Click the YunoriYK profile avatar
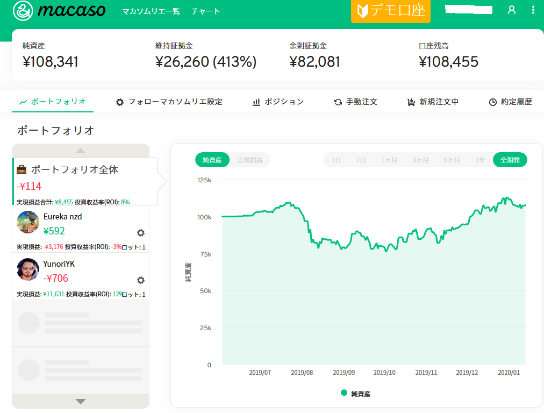Screen dimensions: 544x413 tap(28, 269)
